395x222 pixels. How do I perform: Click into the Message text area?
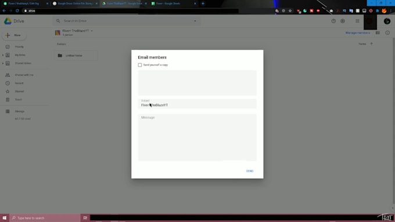tap(198, 137)
